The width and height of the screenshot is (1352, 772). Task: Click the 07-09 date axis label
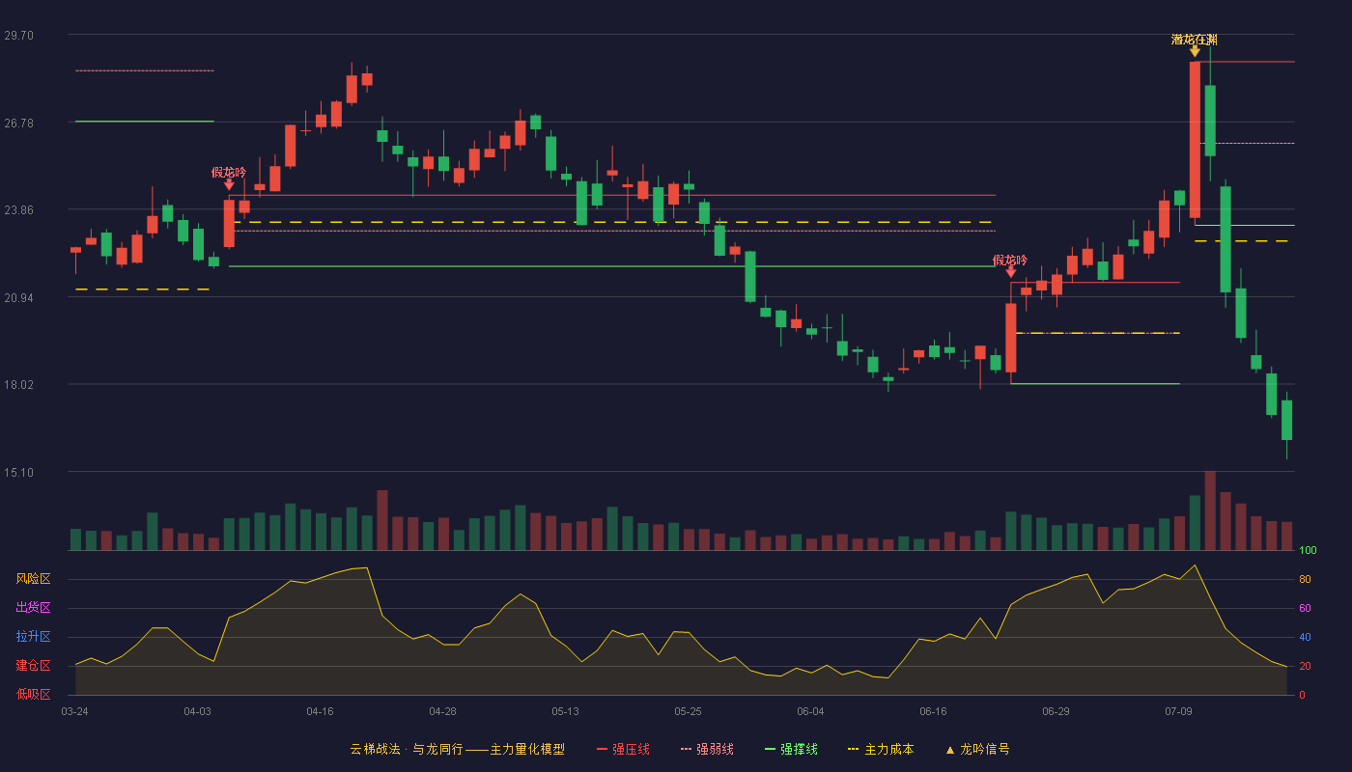(x=1178, y=711)
